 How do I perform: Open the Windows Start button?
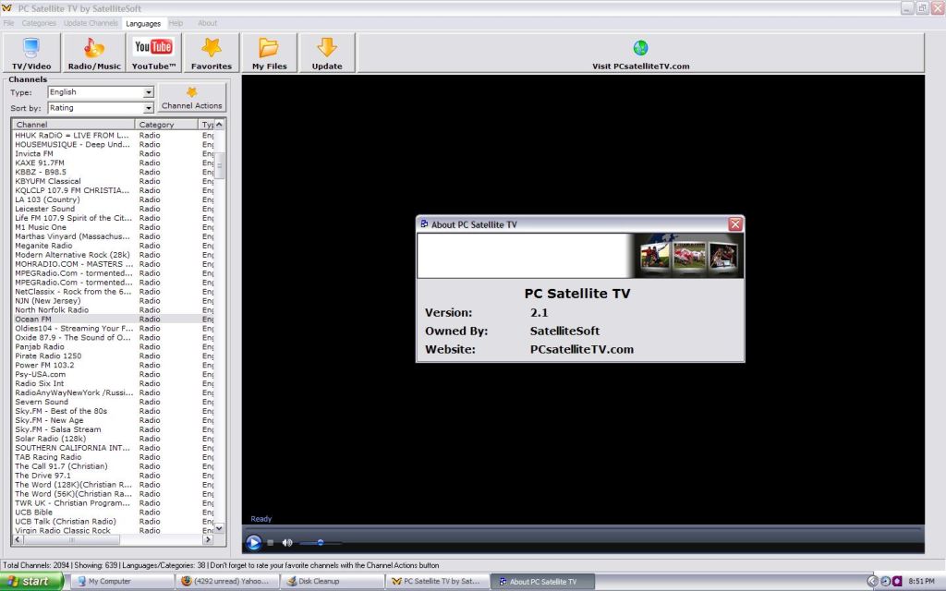[x=31, y=582]
